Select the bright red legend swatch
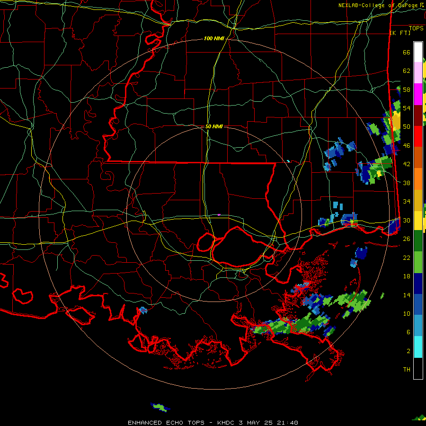Image resolution: width=426 pixels, height=426 pixels. pyautogui.click(x=418, y=136)
